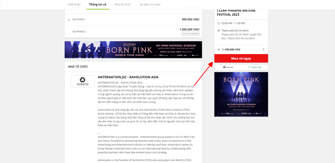Toggle Quan tâm interest button
Screen dimensions: 335x163
coord(255,67)
